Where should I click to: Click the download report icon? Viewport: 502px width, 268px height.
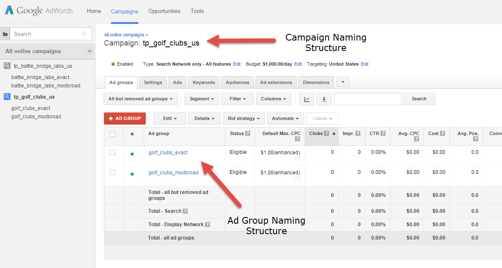pyautogui.click(x=323, y=99)
